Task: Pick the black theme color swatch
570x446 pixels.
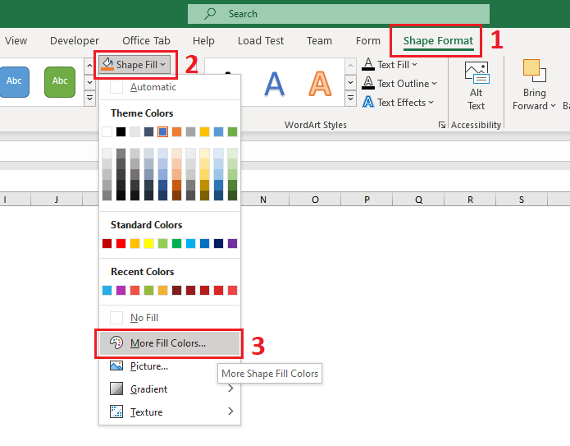Action: 121,131
